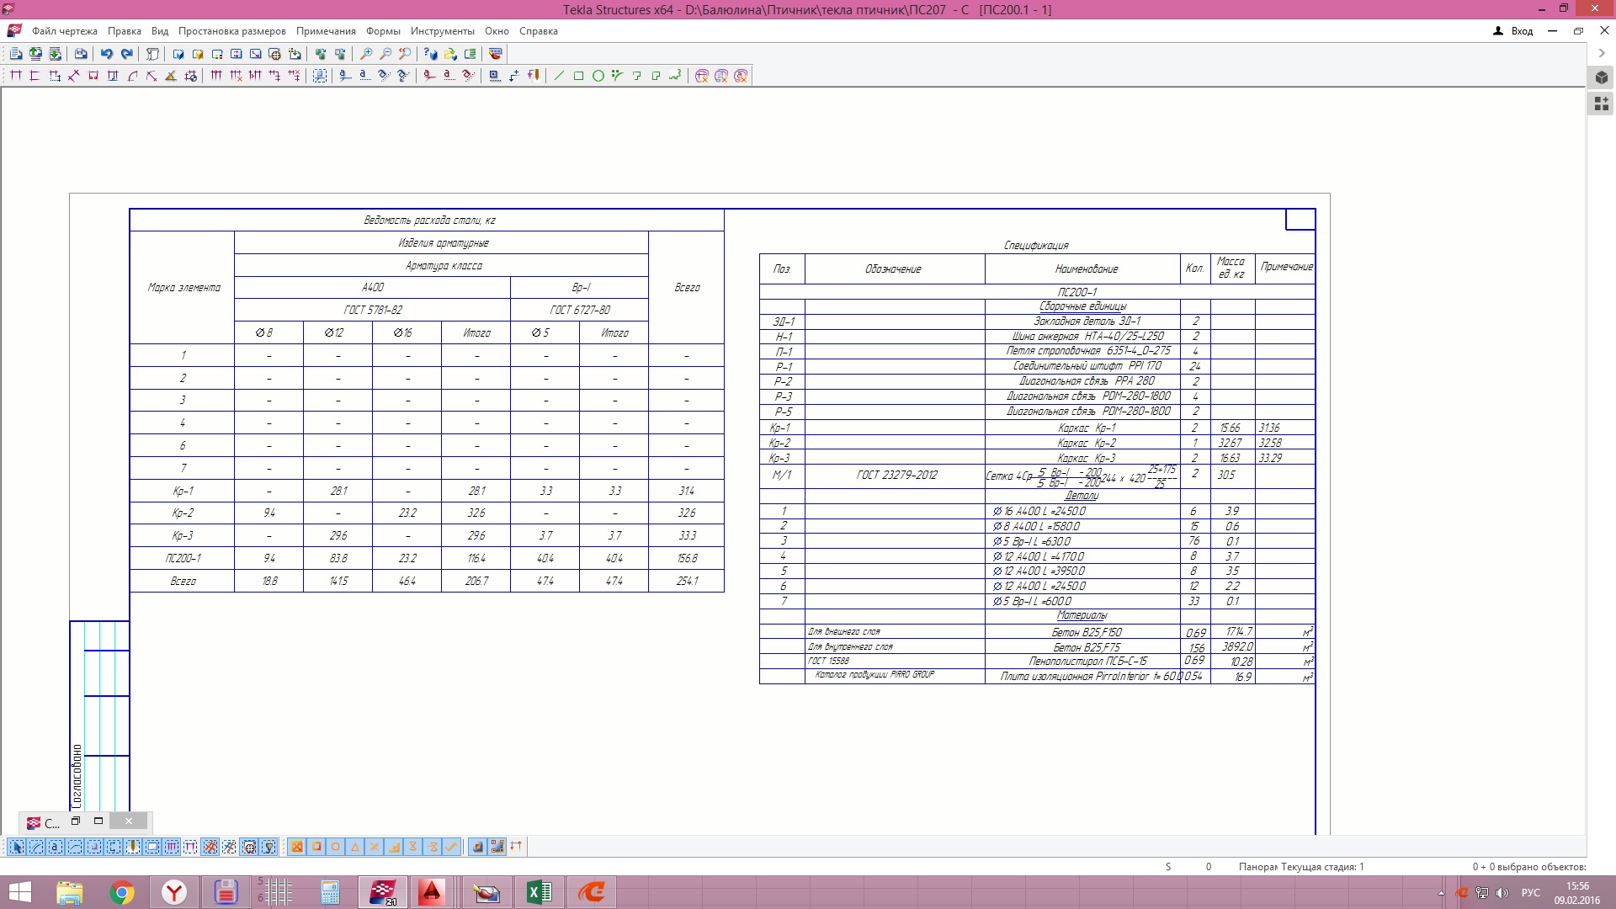The image size is (1616, 909).
Task: Toggle the Select text selection switch
Action: 56,847
